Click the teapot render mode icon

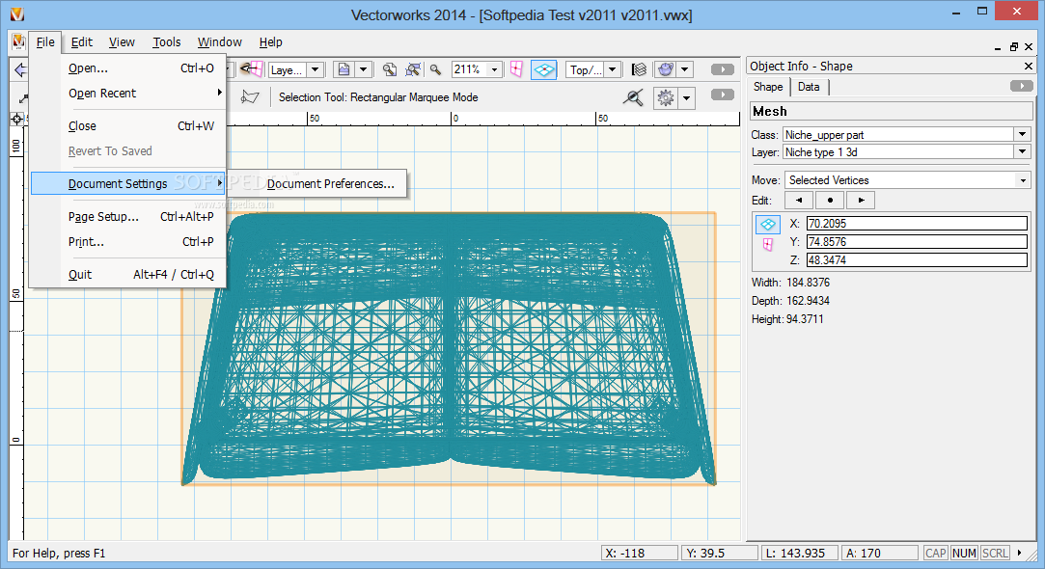[665, 69]
